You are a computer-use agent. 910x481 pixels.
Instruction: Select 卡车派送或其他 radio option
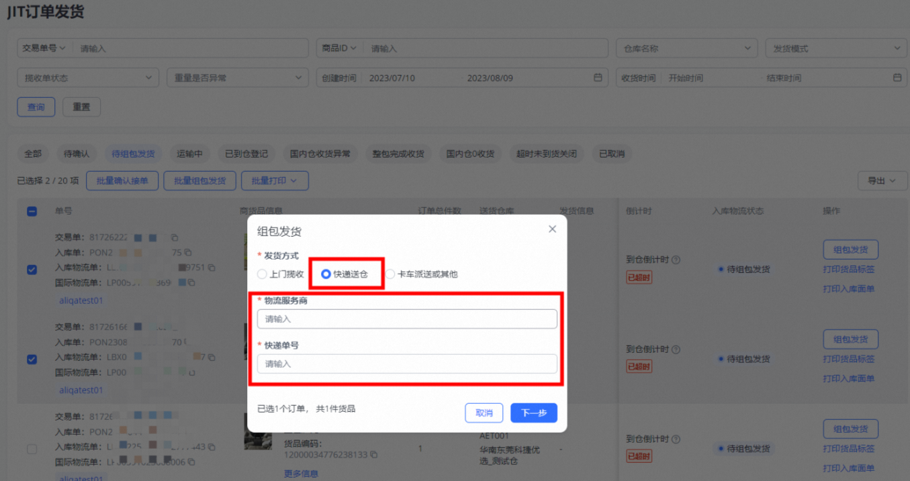(x=390, y=274)
